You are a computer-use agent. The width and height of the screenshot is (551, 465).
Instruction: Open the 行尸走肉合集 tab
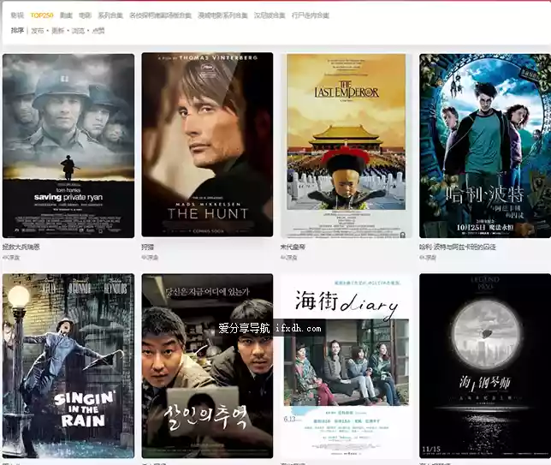(x=311, y=15)
